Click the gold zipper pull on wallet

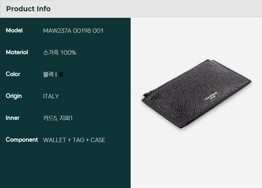pyautogui.click(x=144, y=96)
